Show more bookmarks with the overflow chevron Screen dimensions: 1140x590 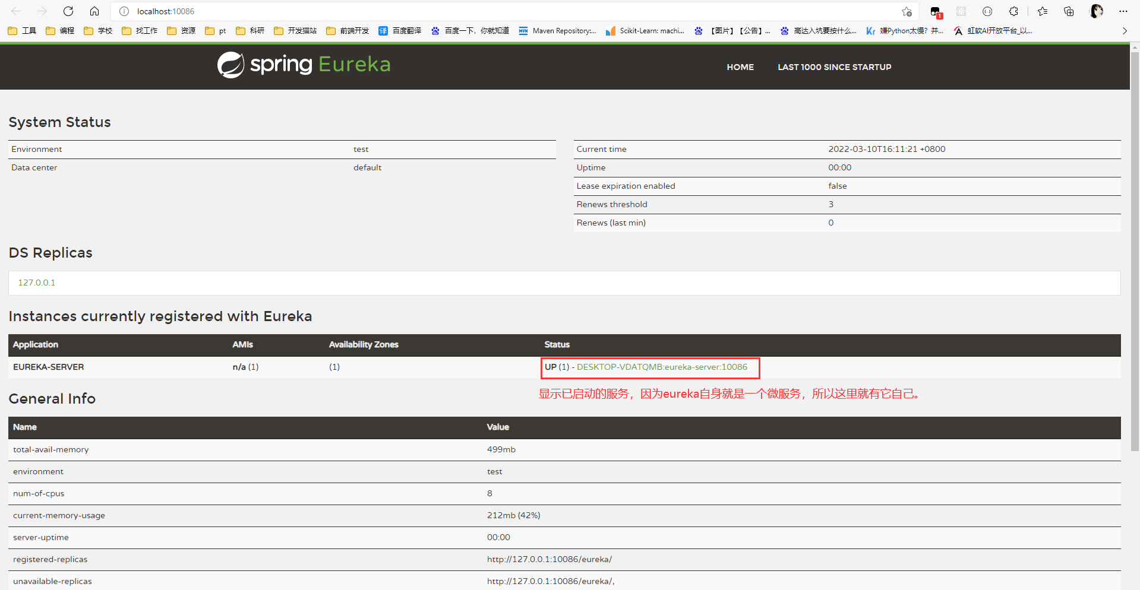1125,31
